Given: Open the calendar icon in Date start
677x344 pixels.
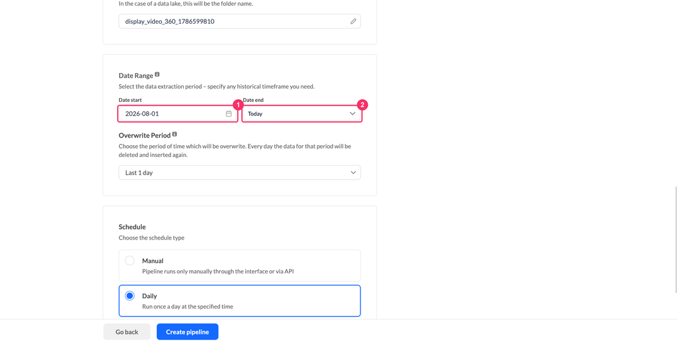Looking at the screenshot, I should click(229, 114).
